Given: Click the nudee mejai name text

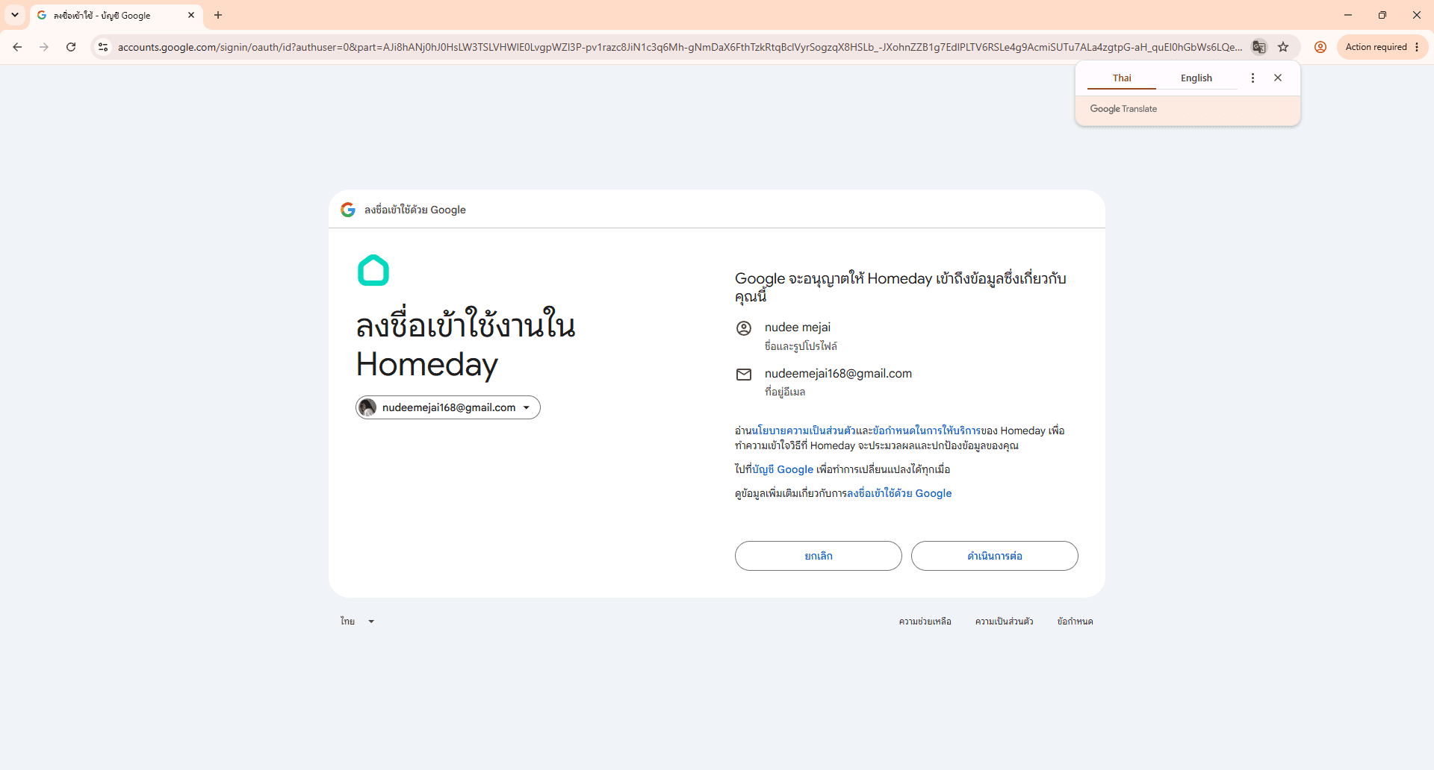Looking at the screenshot, I should click(798, 327).
